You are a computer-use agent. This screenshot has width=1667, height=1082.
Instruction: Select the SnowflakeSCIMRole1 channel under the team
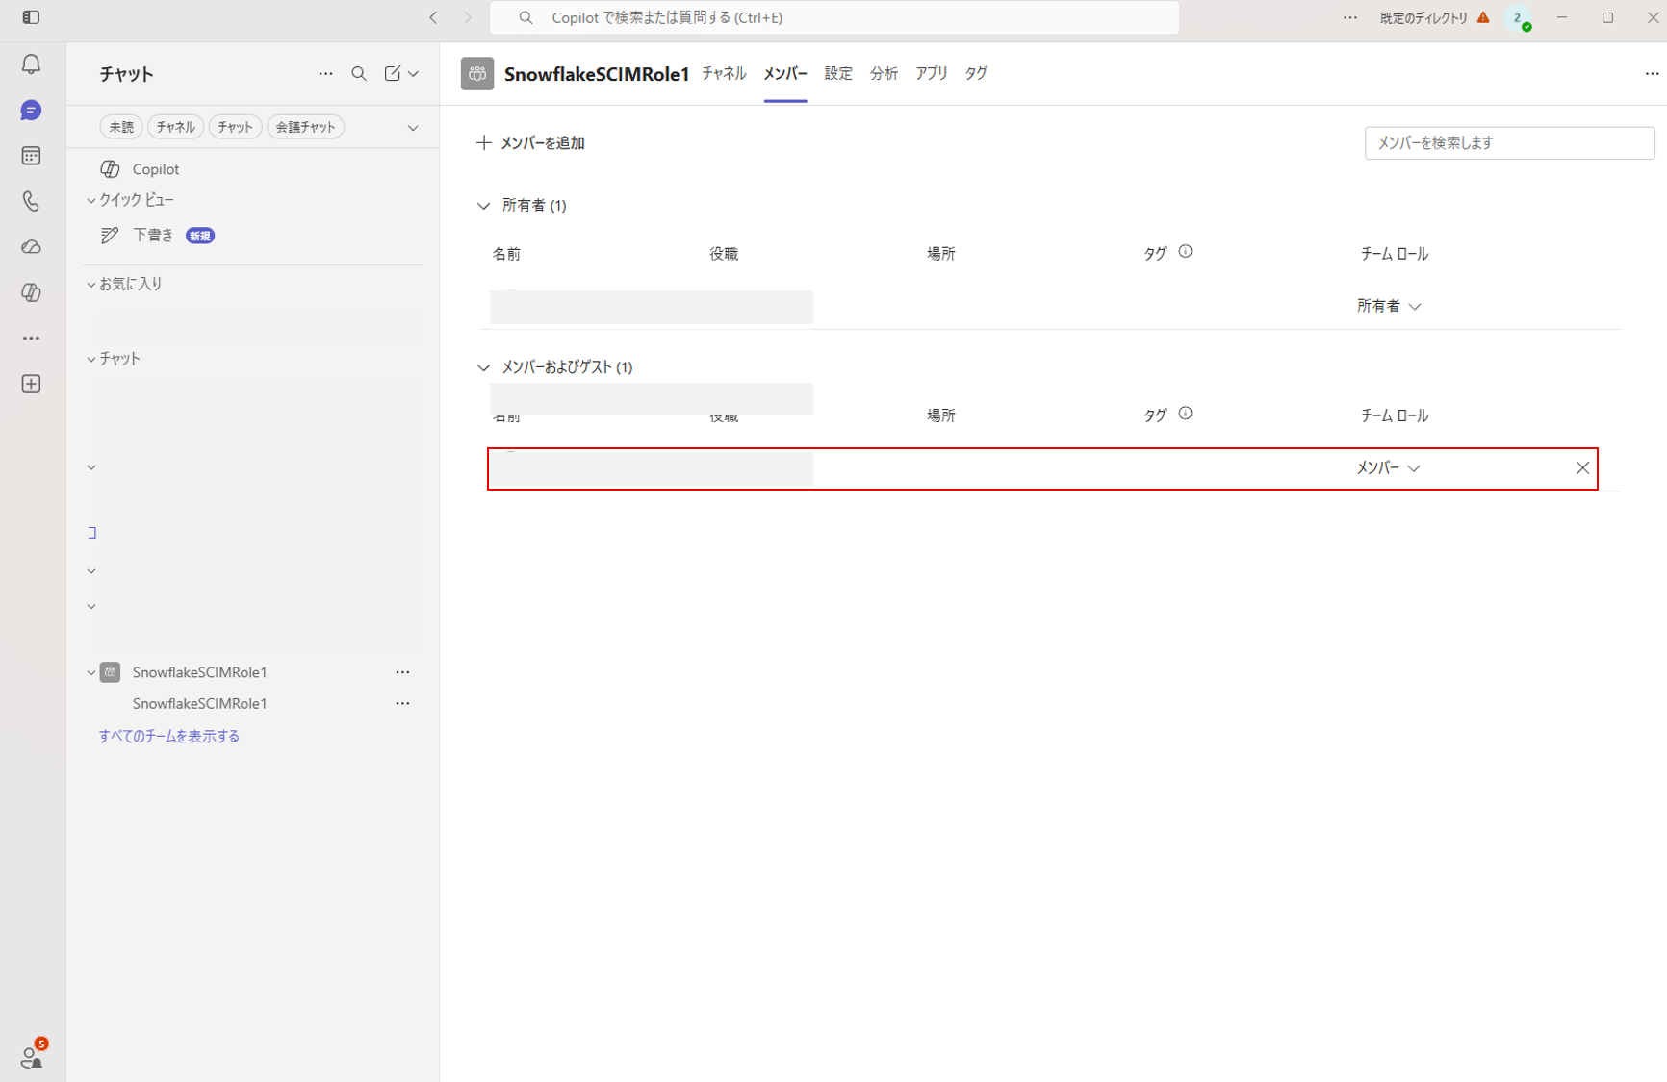[199, 703]
